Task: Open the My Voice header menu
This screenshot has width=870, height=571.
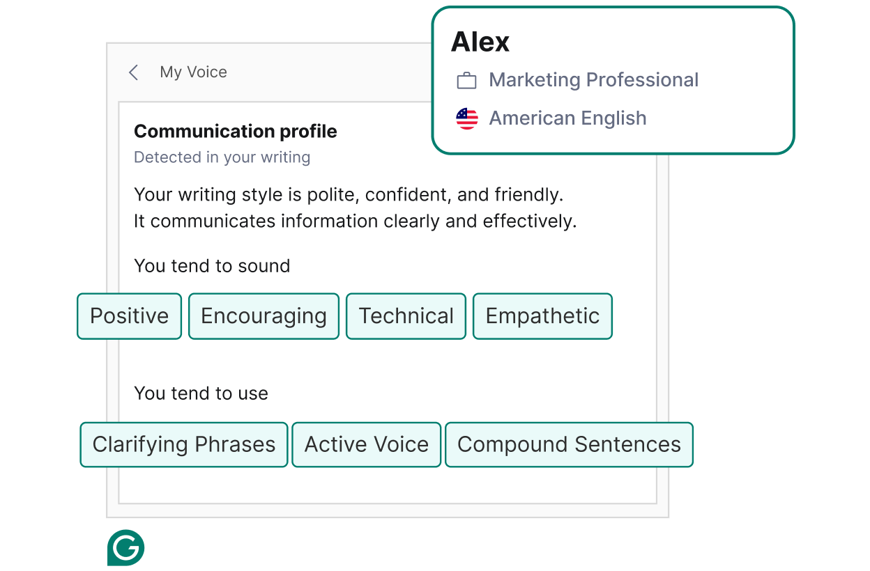Action: (193, 72)
